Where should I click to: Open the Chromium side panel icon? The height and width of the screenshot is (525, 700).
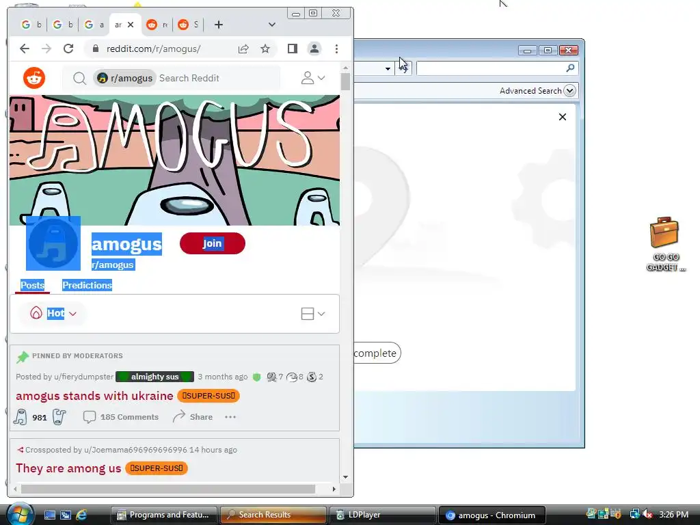[x=293, y=49]
